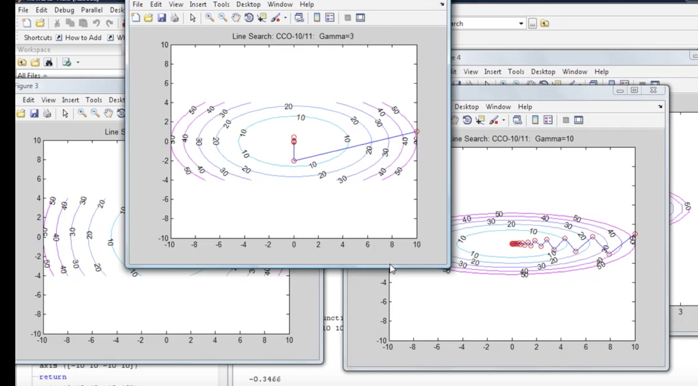Click up-folder icon beside browse button
Viewport: 698px width, 386px height.
tap(544, 23)
